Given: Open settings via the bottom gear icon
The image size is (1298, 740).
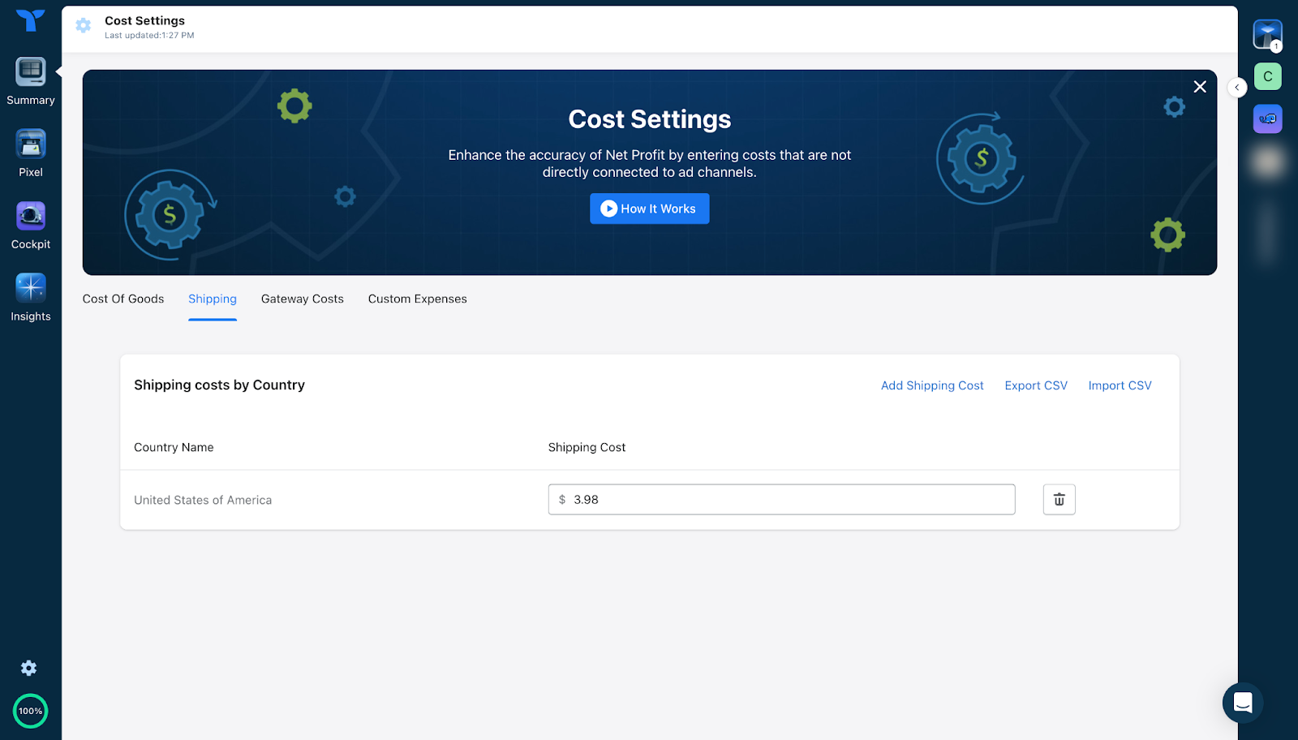Looking at the screenshot, I should click(28, 667).
